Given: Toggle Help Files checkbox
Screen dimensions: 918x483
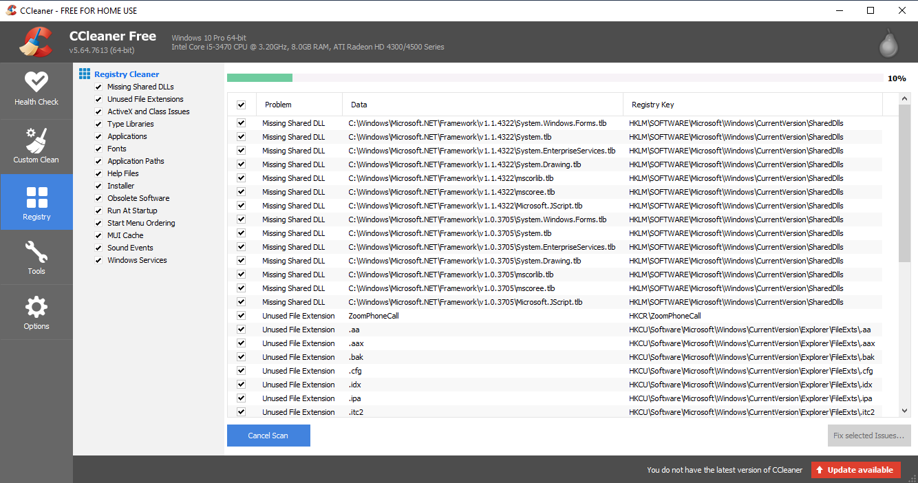Looking at the screenshot, I should click(x=98, y=174).
